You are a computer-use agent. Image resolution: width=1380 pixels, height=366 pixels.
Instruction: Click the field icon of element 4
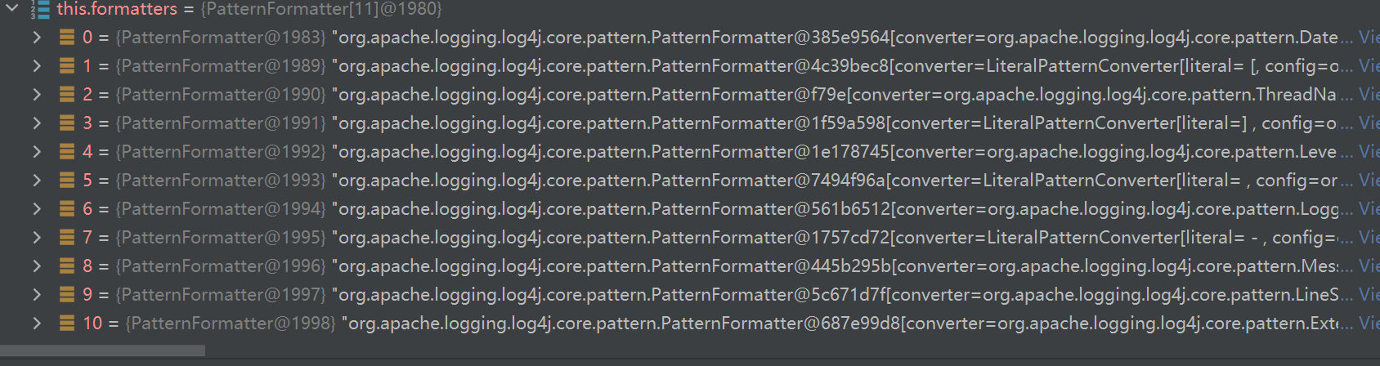coord(67,151)
